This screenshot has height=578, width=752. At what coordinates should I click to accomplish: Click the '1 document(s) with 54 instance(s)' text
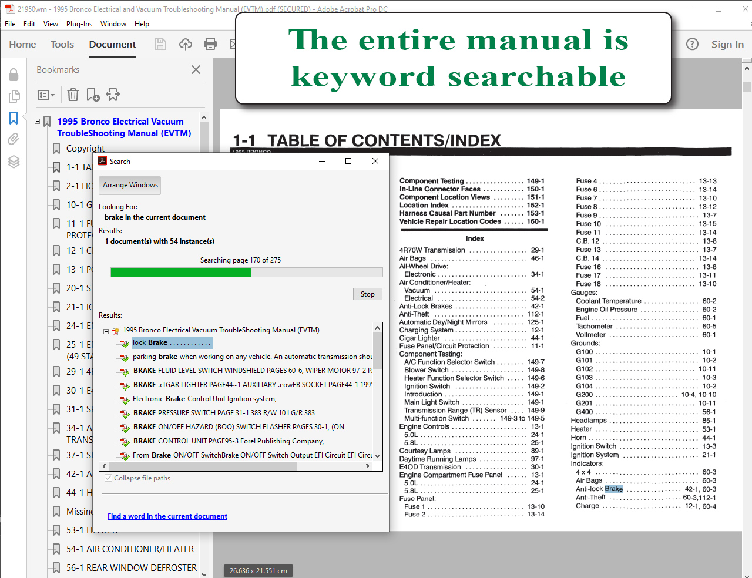click(159, 241)
